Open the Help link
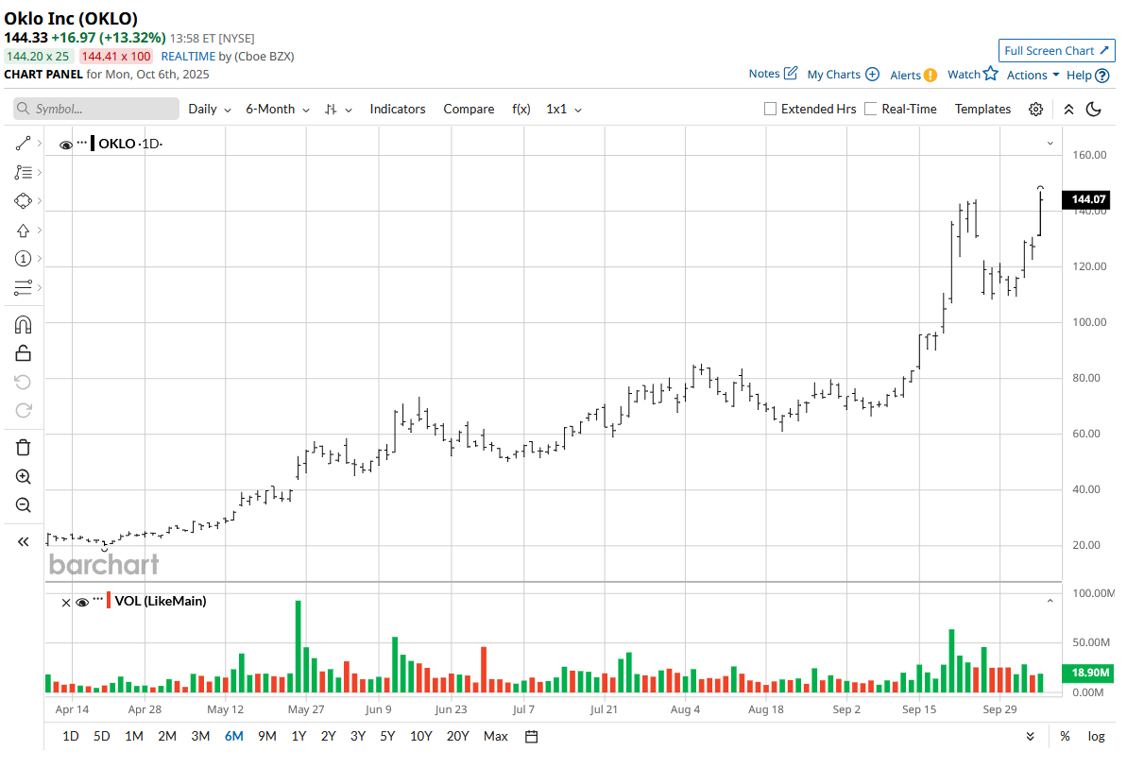 (x=1087, y=76)
